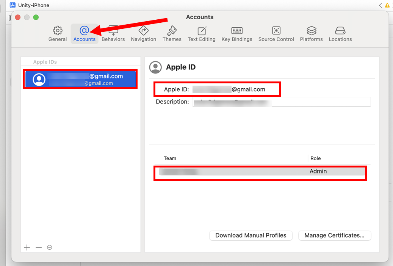Open the Platforms preferences tab
The image size is (393, 266).
pyautogui.click(x=311, y=34)
